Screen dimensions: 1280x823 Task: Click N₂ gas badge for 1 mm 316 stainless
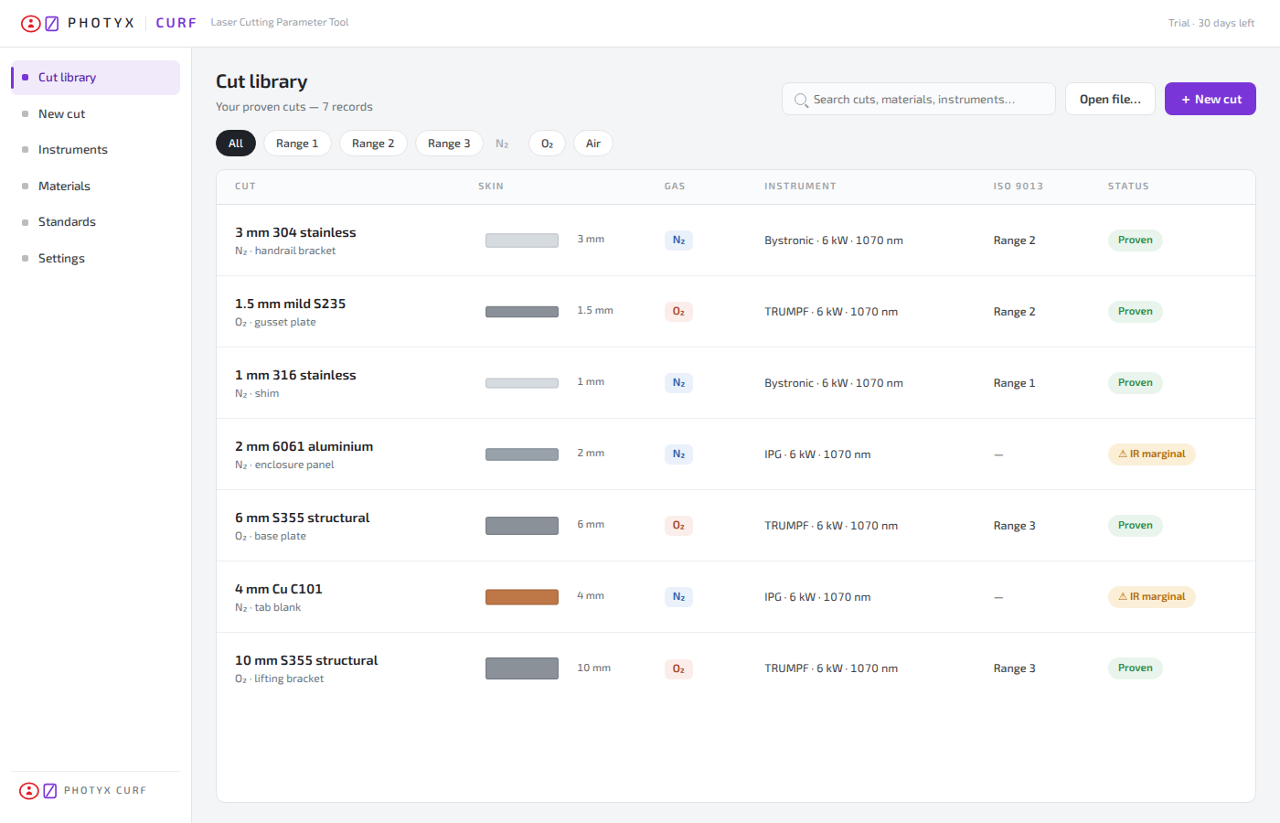point(678,383)
